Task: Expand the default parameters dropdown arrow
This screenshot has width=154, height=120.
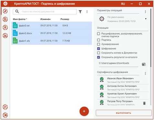Action: coord(146,19)
